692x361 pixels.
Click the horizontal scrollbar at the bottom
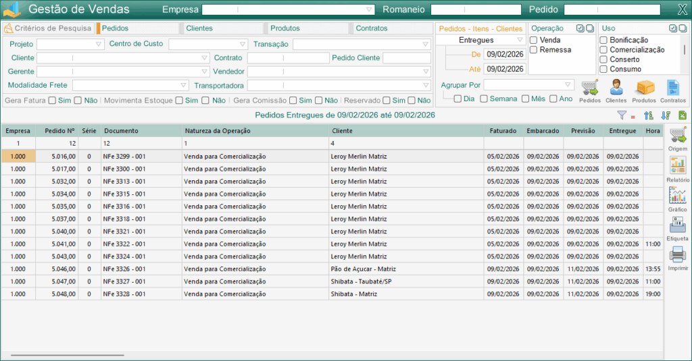point(68,354)
